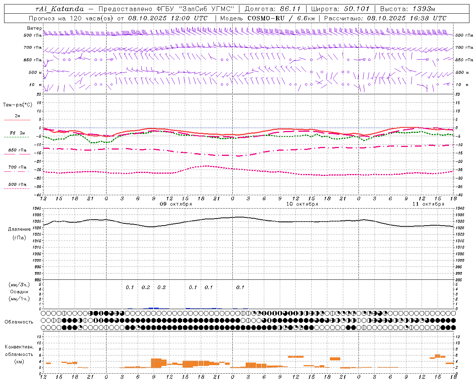Click the (мм/1ч.) precipitation unit label
475x380 pixels.
[x=19, y=299]
